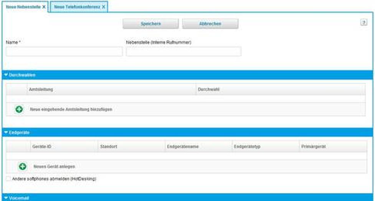375x201 pixels.
Task: Click the Amtsleitung column header
Action: [111, 90]
